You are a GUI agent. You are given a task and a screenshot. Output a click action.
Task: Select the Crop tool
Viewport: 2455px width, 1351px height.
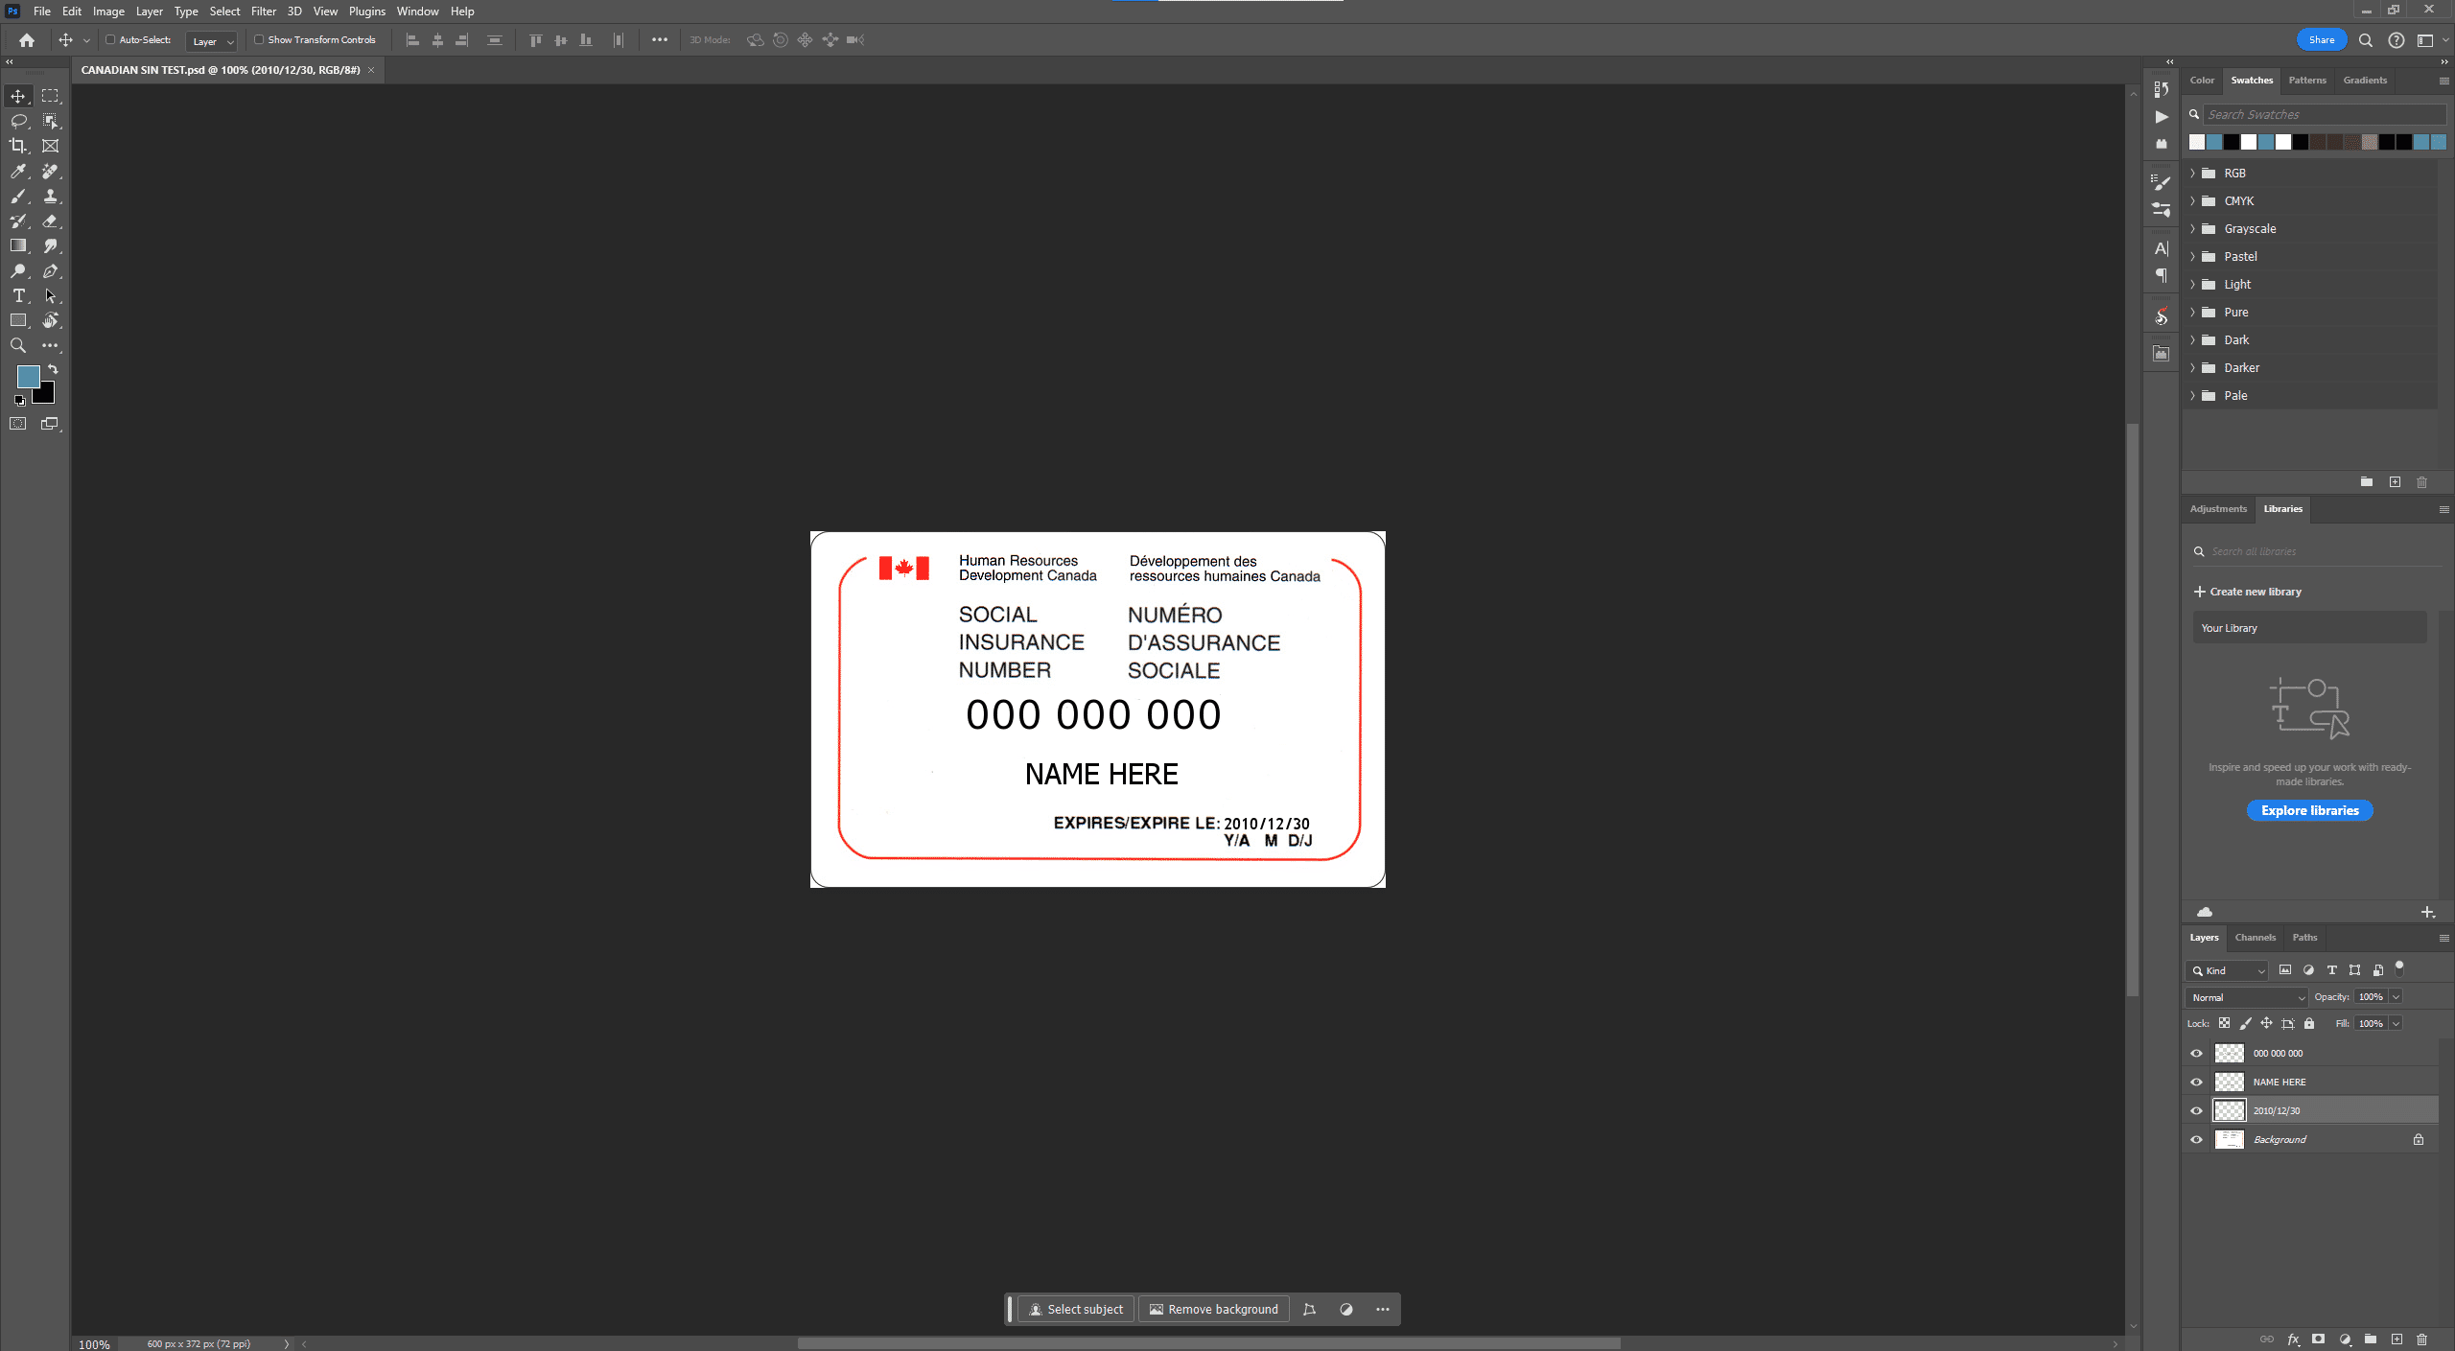point(18,146)
